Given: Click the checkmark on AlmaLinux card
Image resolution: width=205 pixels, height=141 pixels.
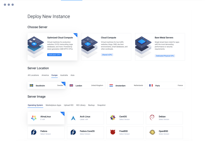Looking at the screenshot, I should [x=63, y=113].
